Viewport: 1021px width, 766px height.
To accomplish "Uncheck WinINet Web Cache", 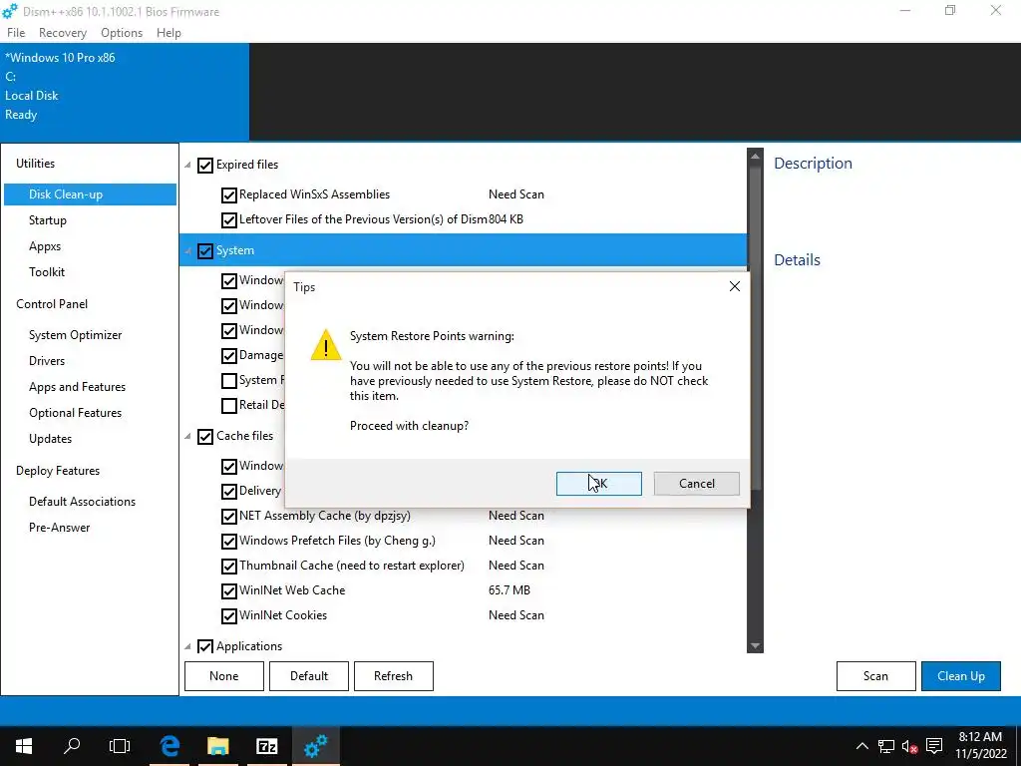I will pyautogui.click(x=228, y=590).
